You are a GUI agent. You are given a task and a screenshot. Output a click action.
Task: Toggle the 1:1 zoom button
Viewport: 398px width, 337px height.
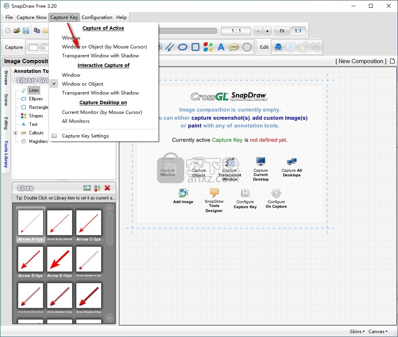298,31
